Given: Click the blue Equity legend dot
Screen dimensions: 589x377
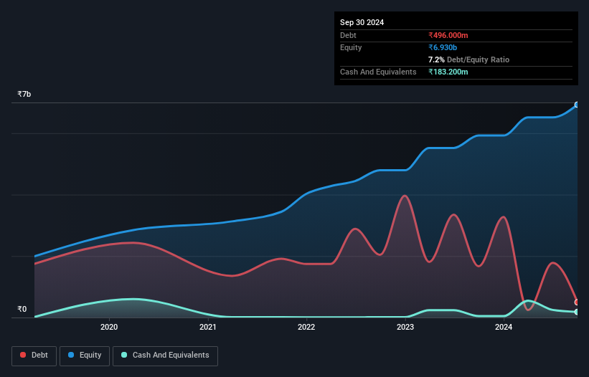Looking at the screenshot, I should click(71, 355).
